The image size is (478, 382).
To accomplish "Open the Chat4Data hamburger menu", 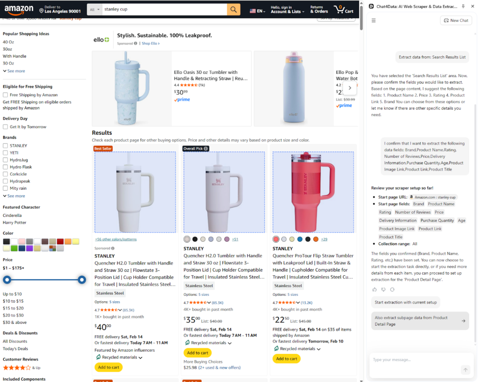I will point(373,20).
